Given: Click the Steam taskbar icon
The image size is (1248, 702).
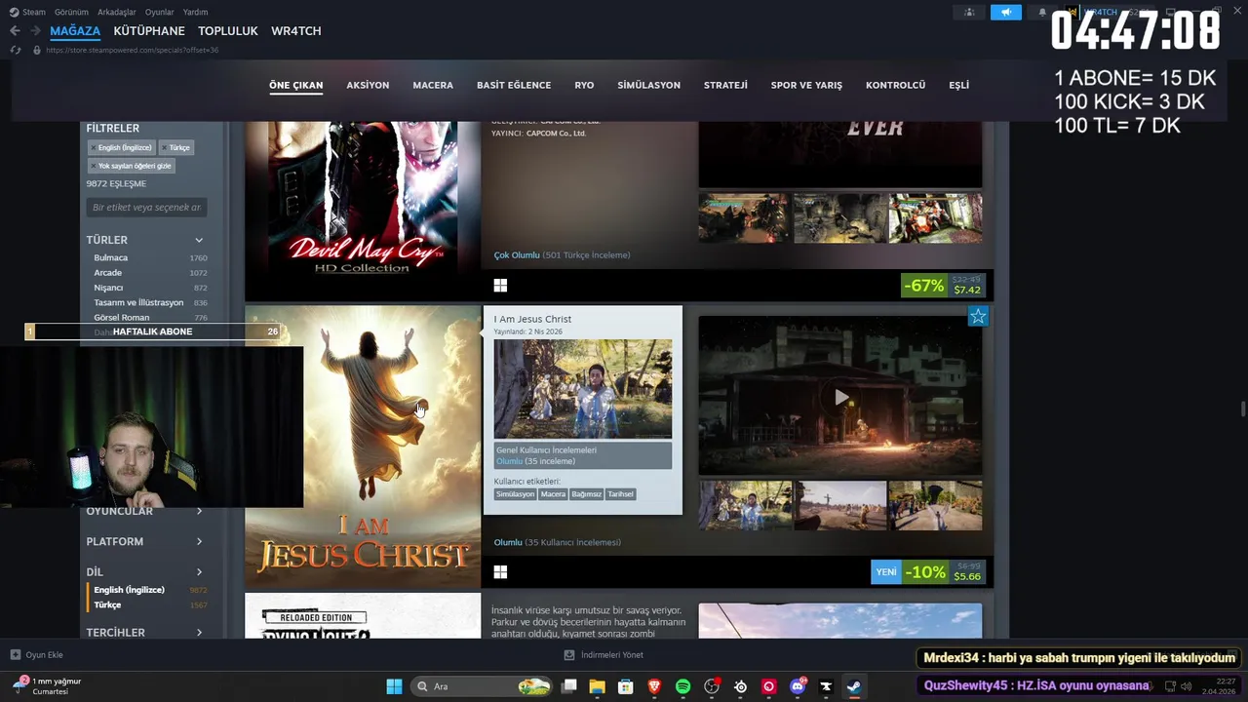Looking at the screenshot, I should tap(854, 686).
